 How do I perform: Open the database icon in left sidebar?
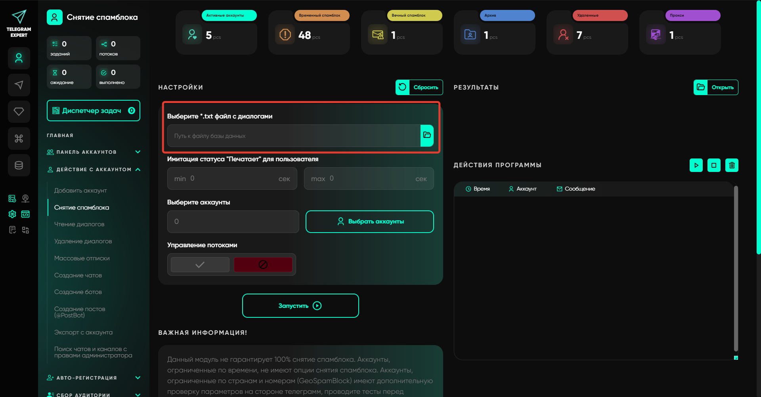pos(19,165)
